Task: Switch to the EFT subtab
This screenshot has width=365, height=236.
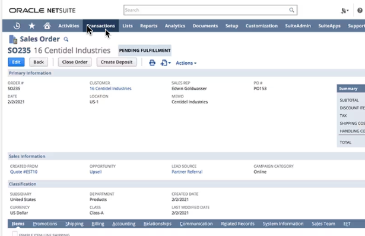Action: [x=347, y=224]
